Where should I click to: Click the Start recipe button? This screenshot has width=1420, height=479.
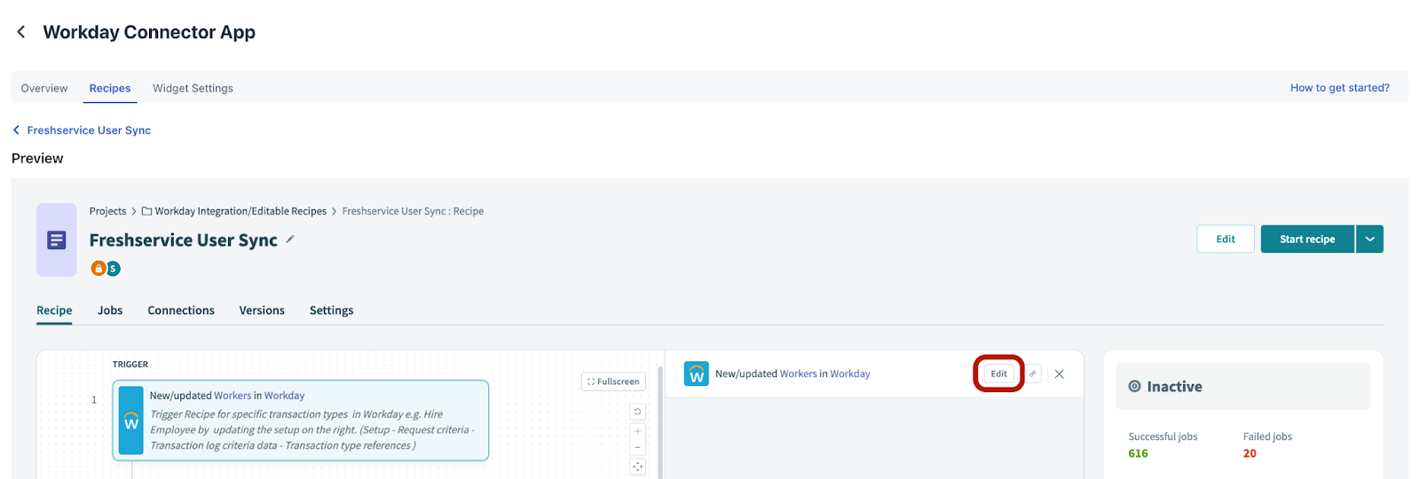1307,239
